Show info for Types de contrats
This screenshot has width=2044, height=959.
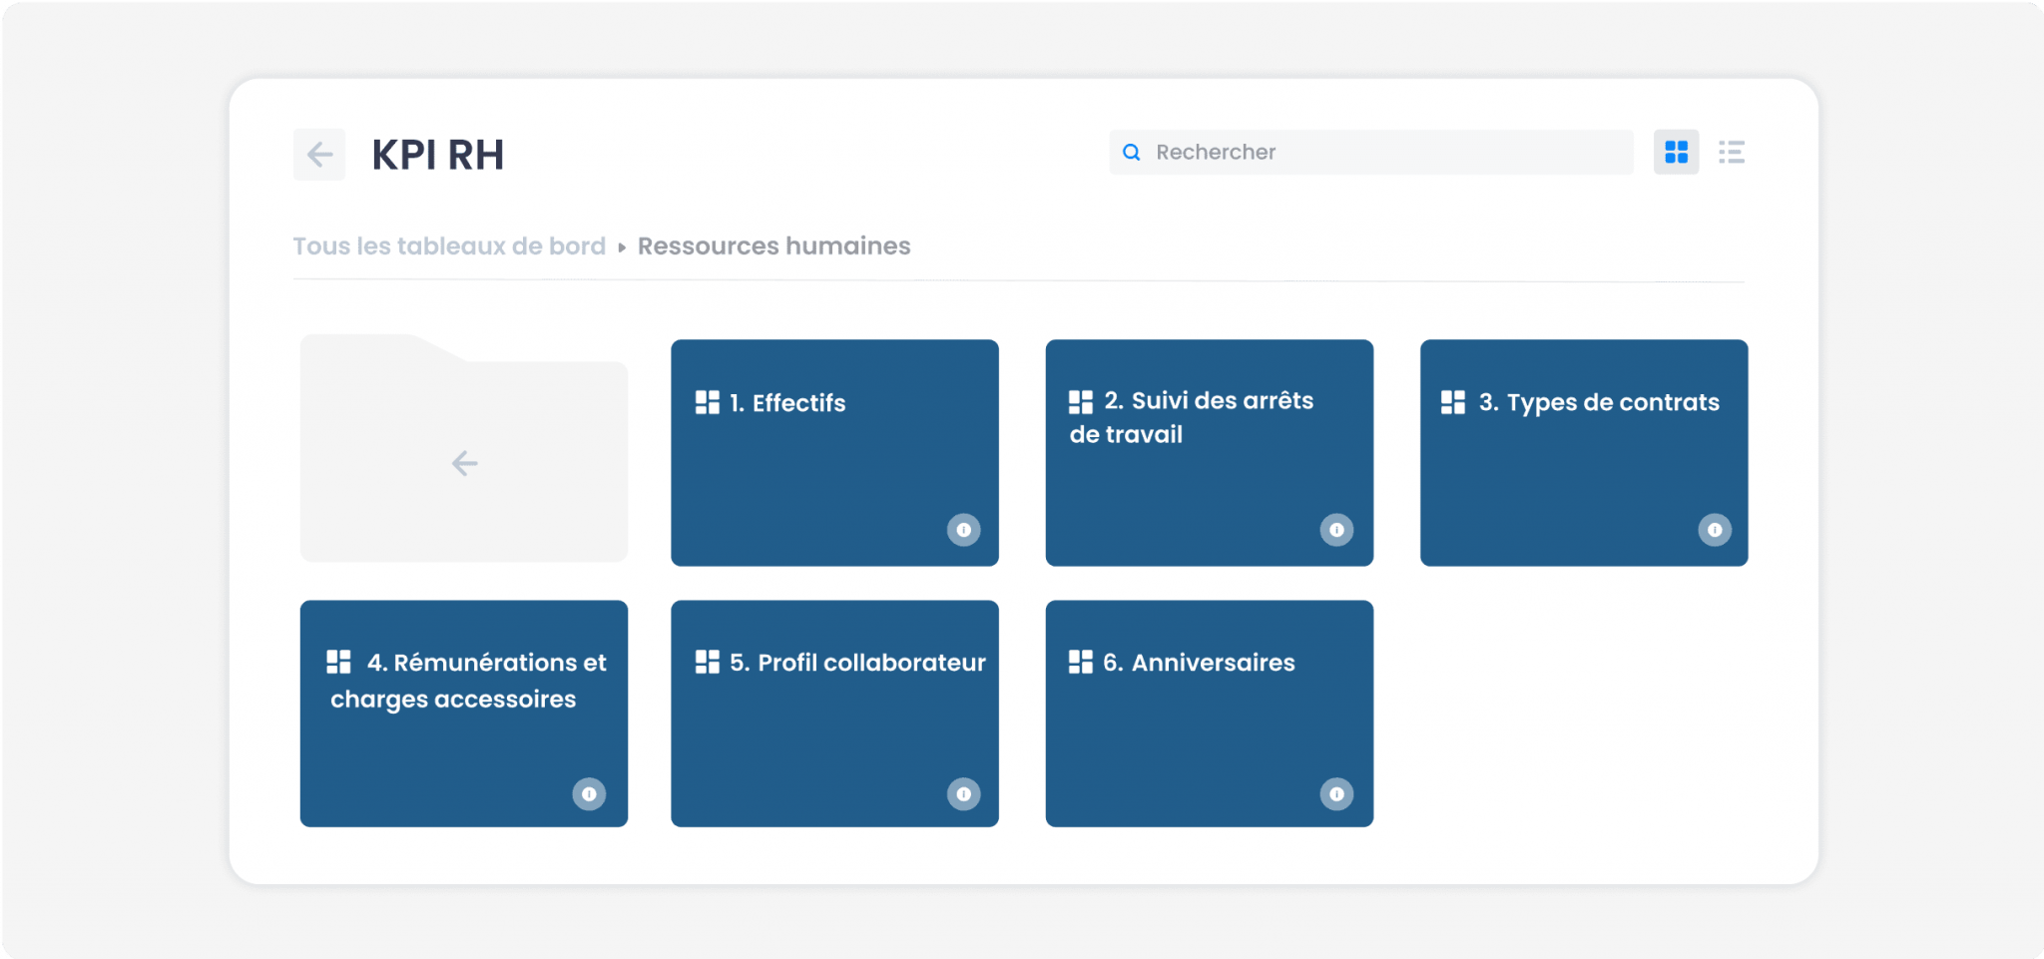click(x=1715, y=530)
